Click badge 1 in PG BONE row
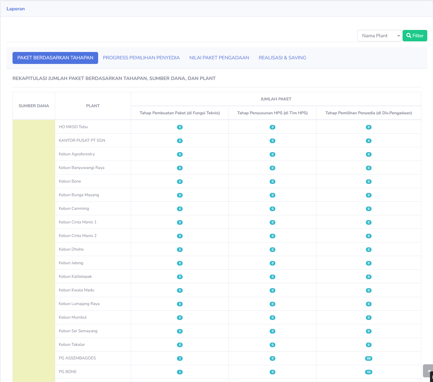Image resolution: width=433 pixels, height=382 pixels. tap(180, 372)
